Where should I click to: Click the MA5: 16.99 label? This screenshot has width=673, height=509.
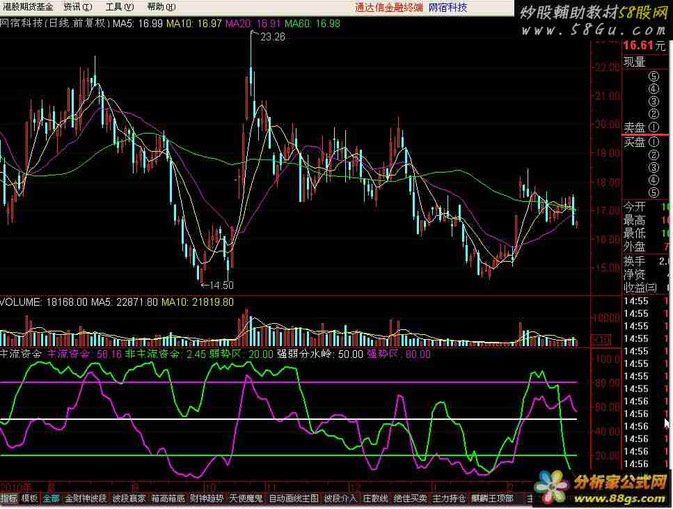[x=138, y=23]
